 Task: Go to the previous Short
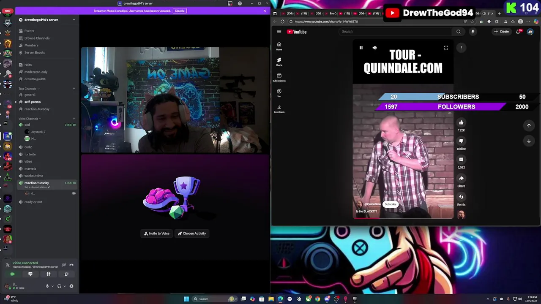(529, 125)
